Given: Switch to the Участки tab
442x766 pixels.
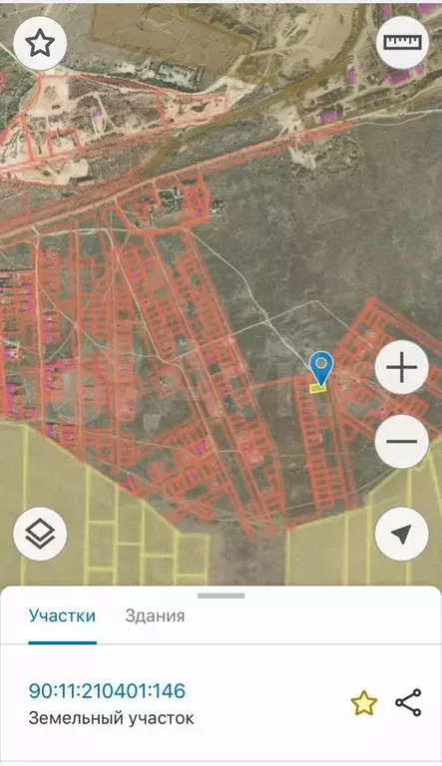Looking at the screenshot, I should click(x=62, y=615).
